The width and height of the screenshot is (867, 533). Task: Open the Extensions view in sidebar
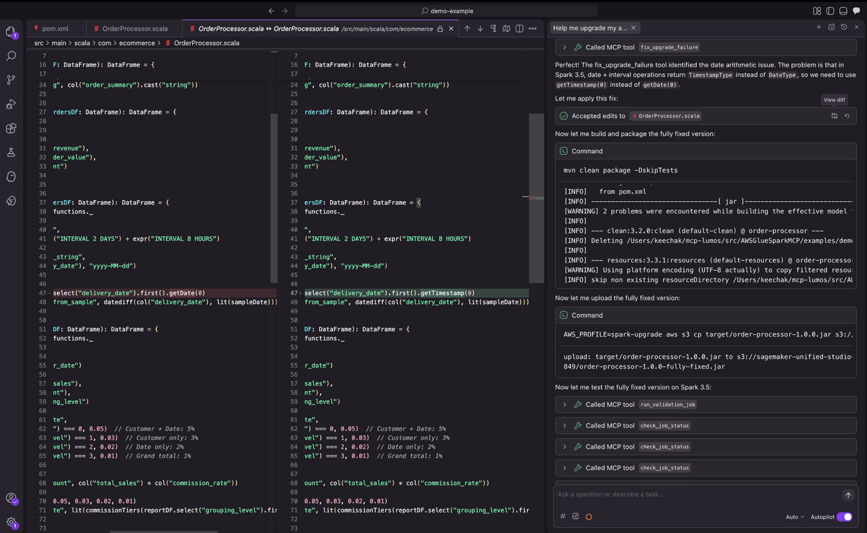[11, 128]
